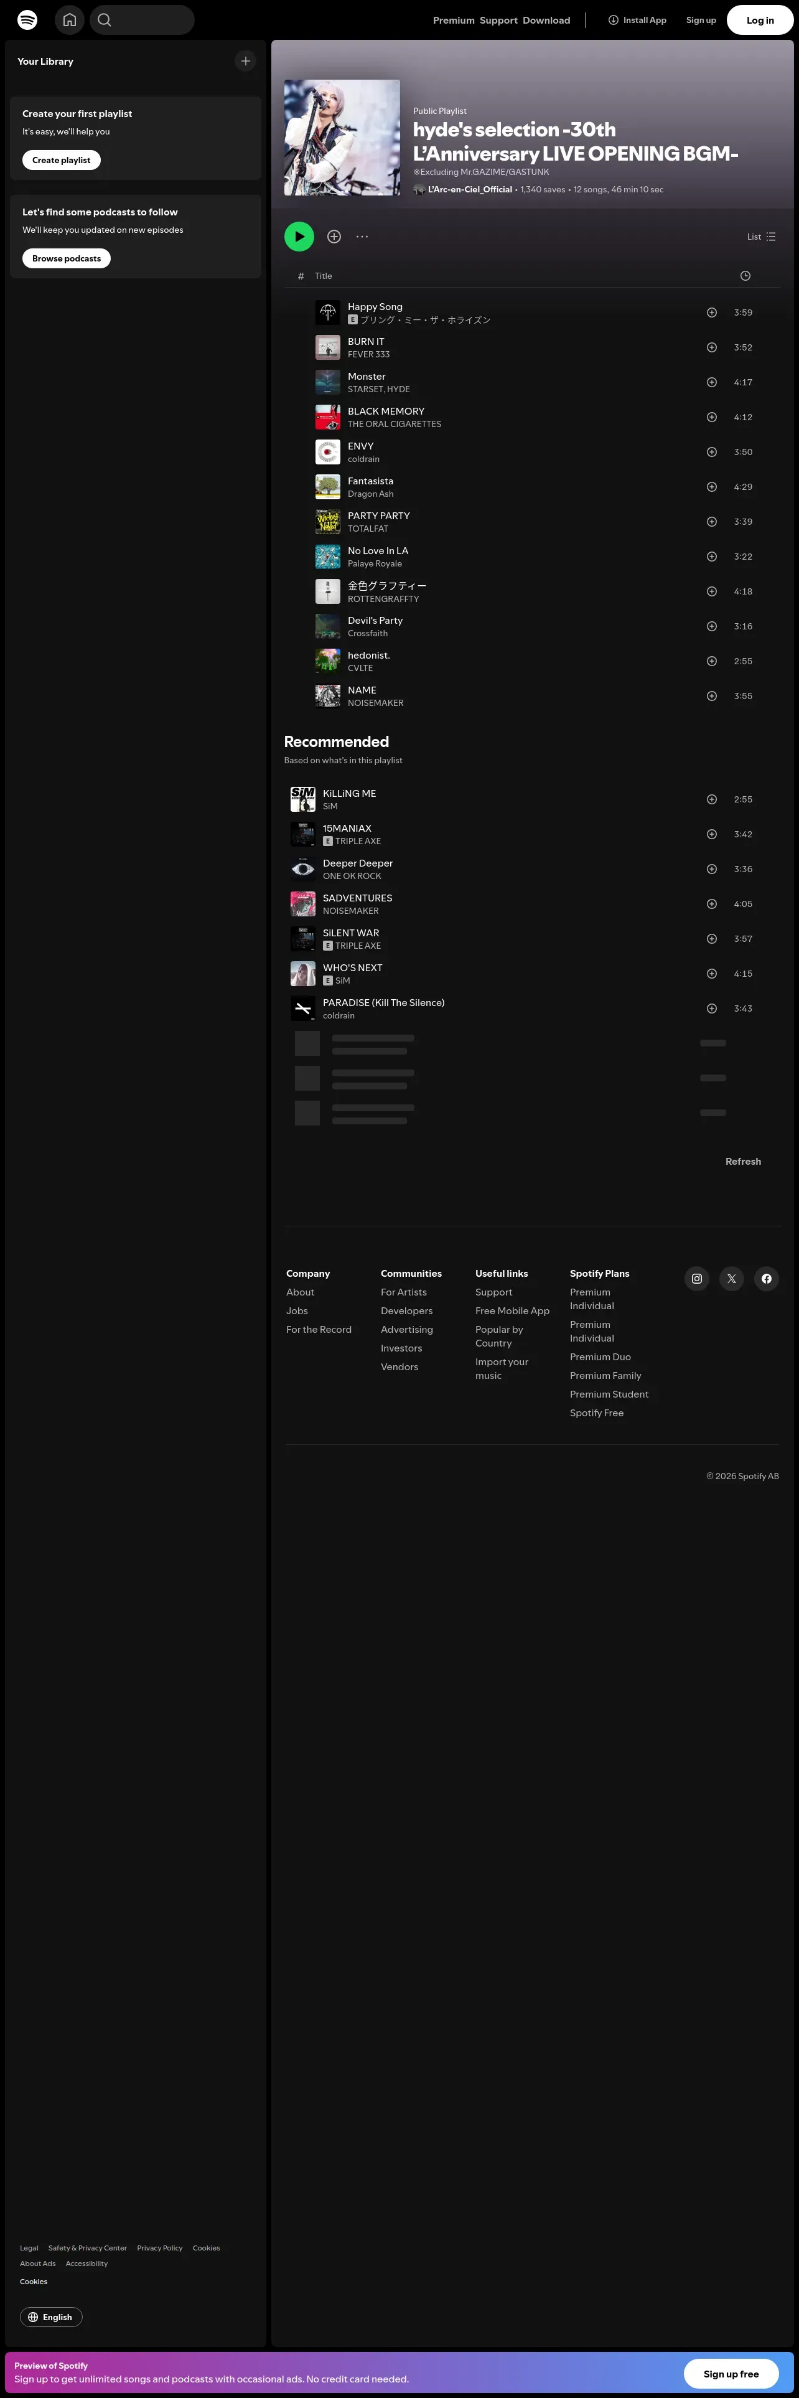Open the For Artists footer link
Viewport: 799px width, 2398px height.
click(404, 1292)
